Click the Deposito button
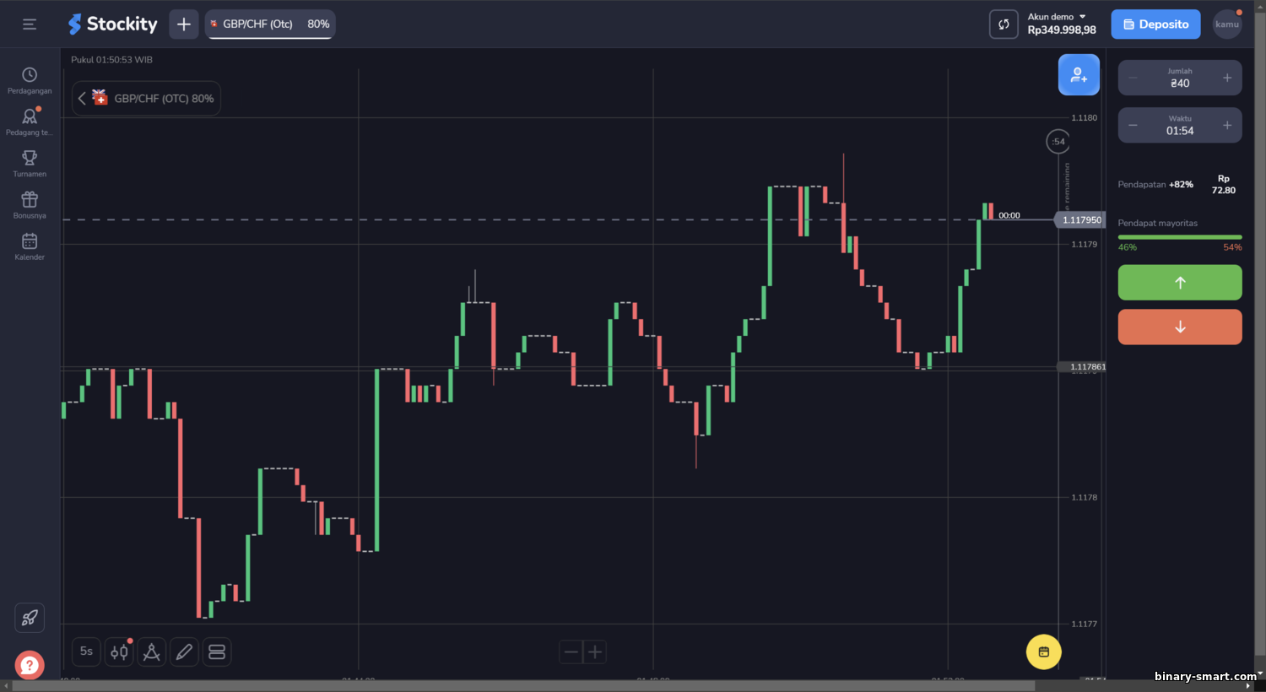 (x=1155, y=24)
